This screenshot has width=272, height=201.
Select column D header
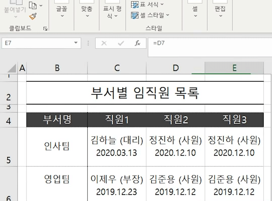click(x=176, y=68)
